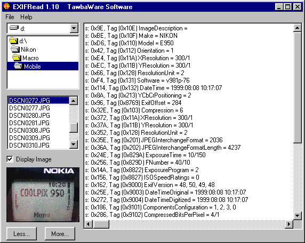Click the Less... button

tap(21, 233)
